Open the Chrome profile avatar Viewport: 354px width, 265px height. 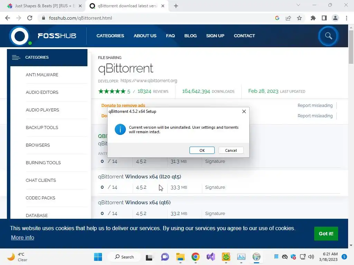pos(335,18)
